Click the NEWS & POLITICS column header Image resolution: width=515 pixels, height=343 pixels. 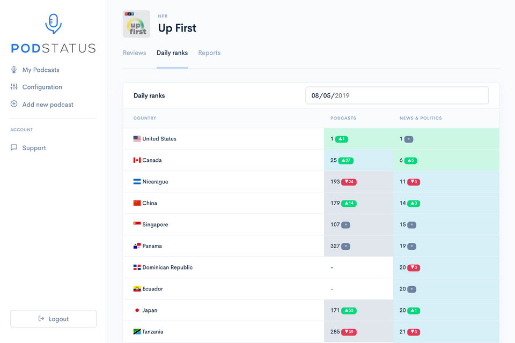click(421, 118)
